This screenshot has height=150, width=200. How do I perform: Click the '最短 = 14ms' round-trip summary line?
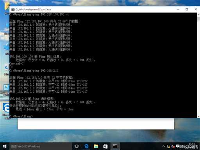[45, 109]
